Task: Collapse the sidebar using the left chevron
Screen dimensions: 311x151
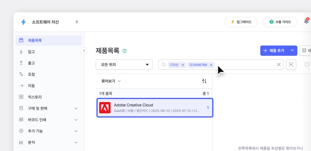Action: [84, 51]
